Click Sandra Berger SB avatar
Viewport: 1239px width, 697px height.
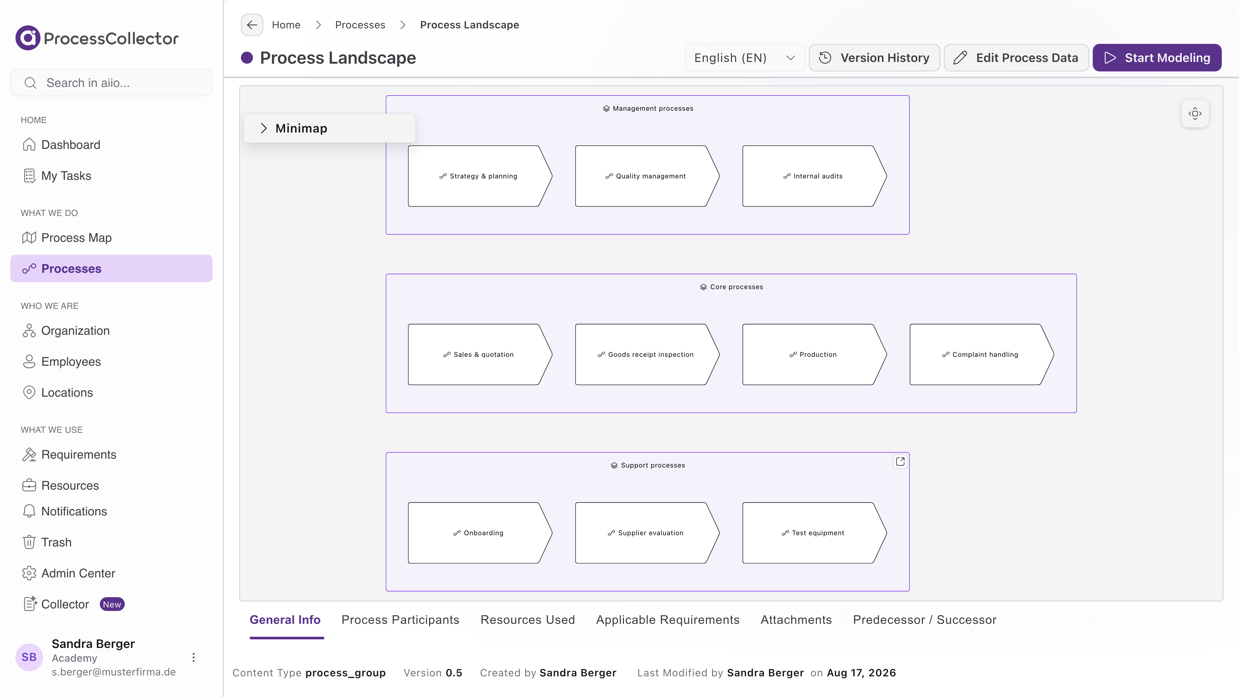coord(29,657)
